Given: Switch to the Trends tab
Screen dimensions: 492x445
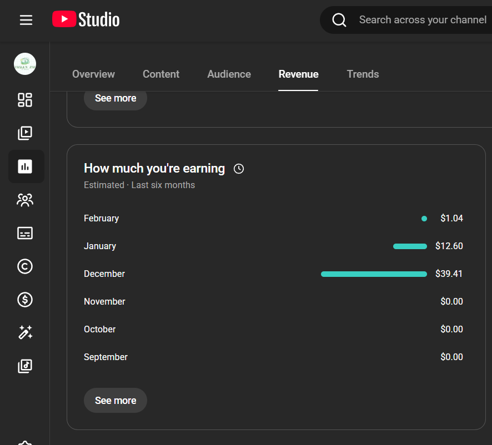Looking at the screenshot, I should (363, 74).
